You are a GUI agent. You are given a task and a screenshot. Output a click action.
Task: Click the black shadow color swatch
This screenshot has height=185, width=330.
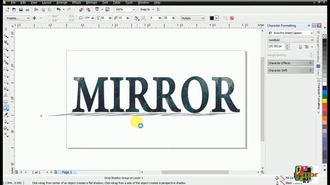coord(212,18)
